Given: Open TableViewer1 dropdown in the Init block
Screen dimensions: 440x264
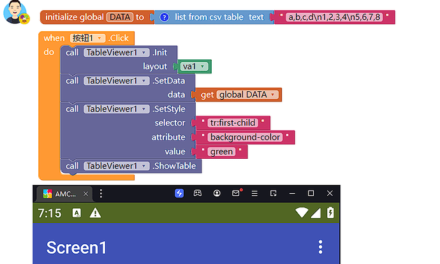Looking at the screenshot, I should (x=117, y=52).
